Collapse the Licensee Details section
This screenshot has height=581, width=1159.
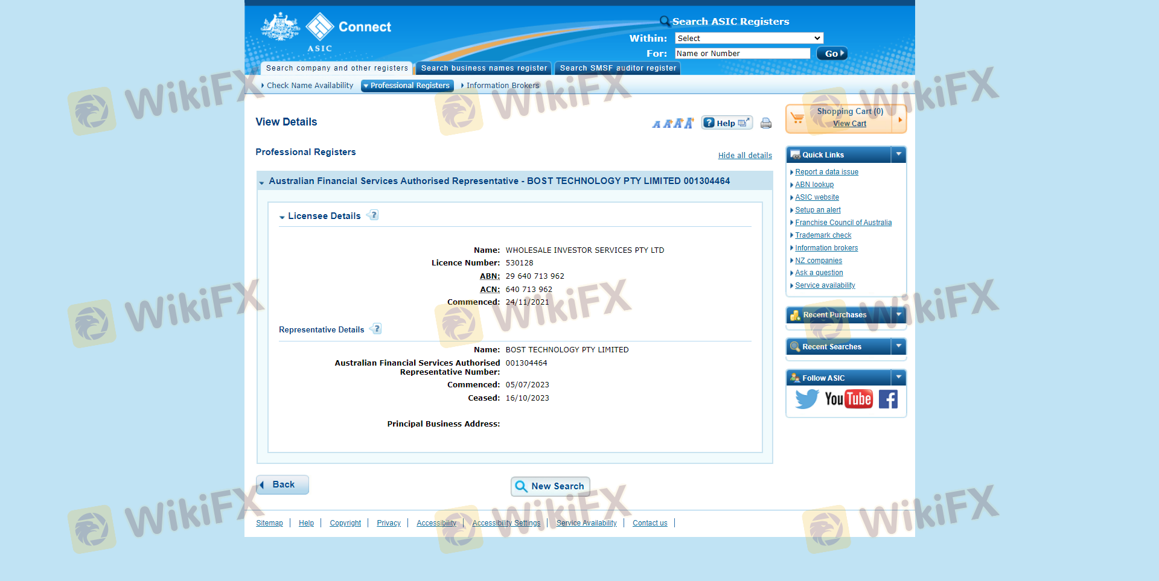click(282, 217)
